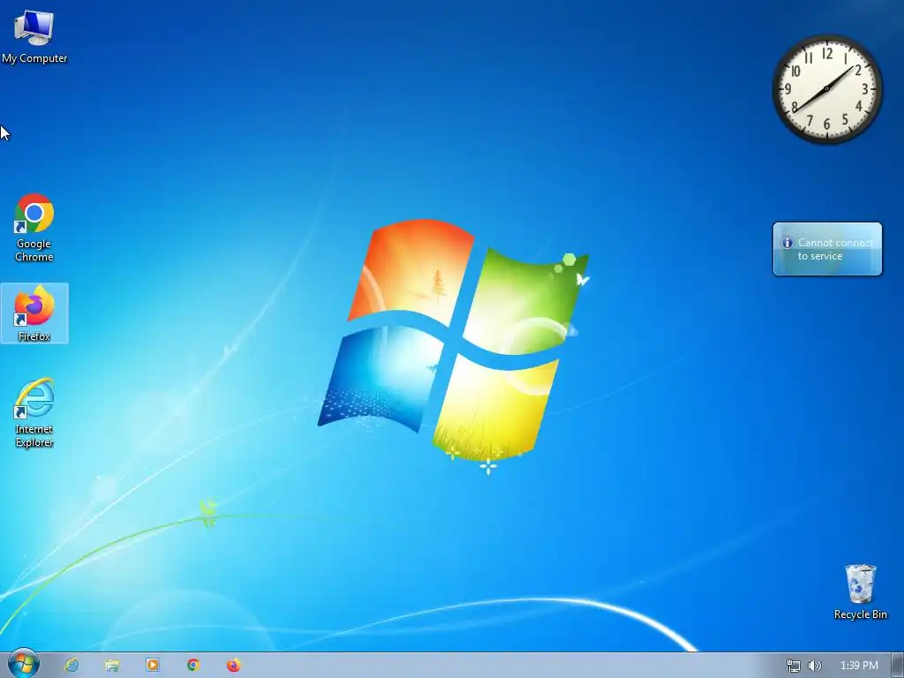Launch Firefox from the taskbar
The height and width of the screenshot is (678, 904).
pos(233,666)
